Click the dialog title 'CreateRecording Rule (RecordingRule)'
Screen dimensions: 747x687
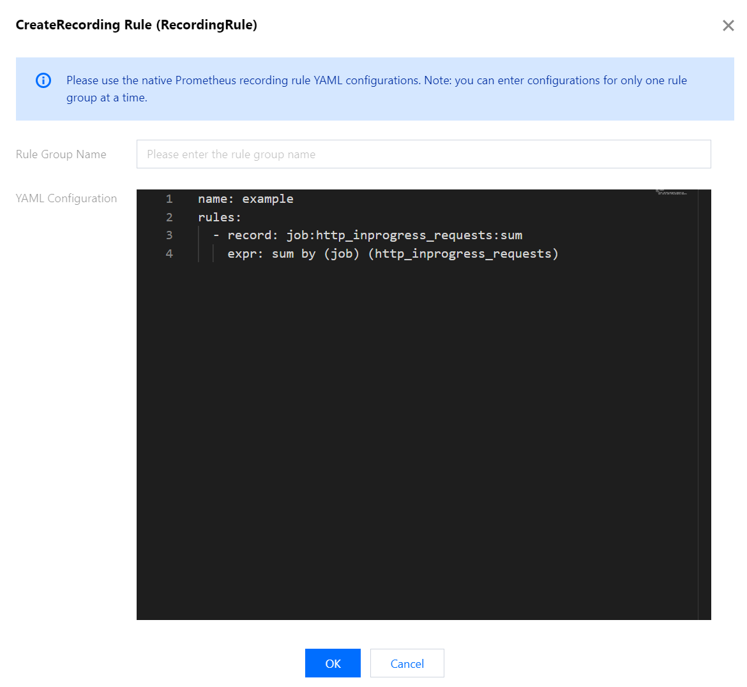pos(136,25)
